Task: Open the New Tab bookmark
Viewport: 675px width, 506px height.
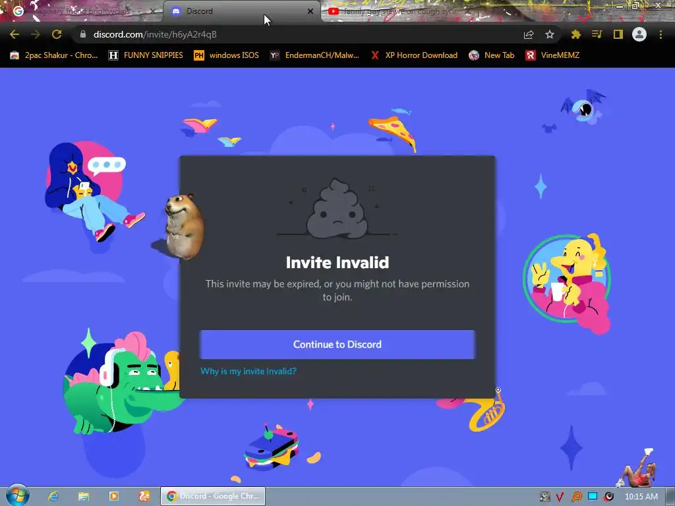Action: tap(491, 55)
